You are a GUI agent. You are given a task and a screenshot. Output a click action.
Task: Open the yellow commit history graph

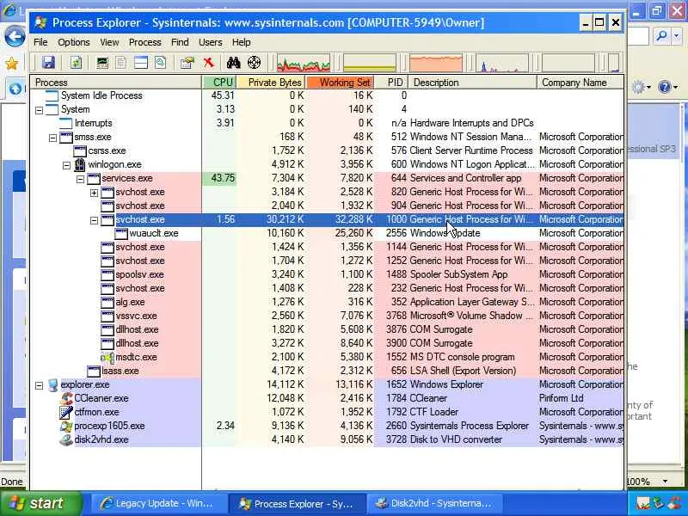click(x=370, y=63)
